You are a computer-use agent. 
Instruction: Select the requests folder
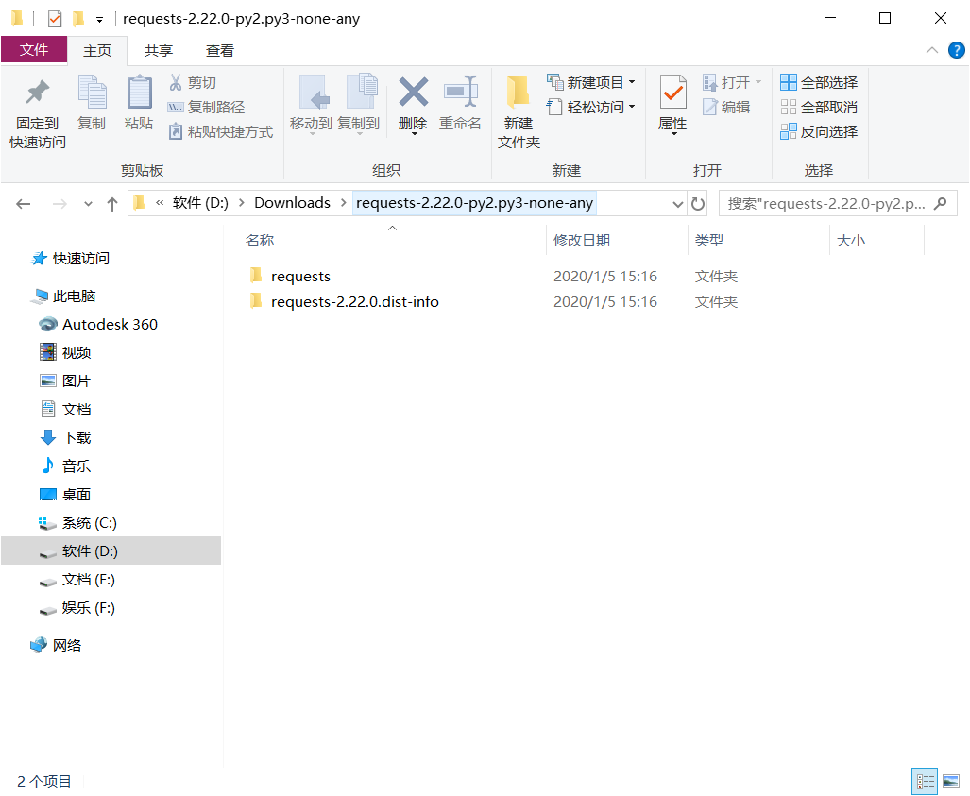[x=300, y=276]
